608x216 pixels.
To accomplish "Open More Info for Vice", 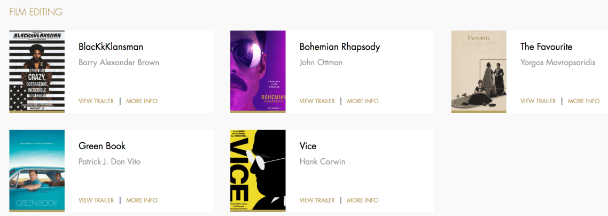I will click(363, 200).
